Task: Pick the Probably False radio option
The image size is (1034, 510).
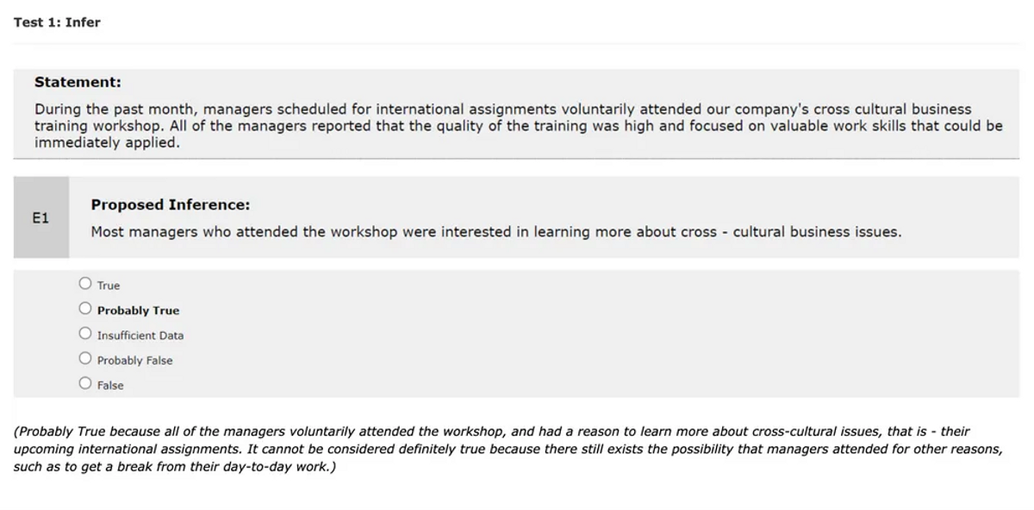Action: click(84, 358)
